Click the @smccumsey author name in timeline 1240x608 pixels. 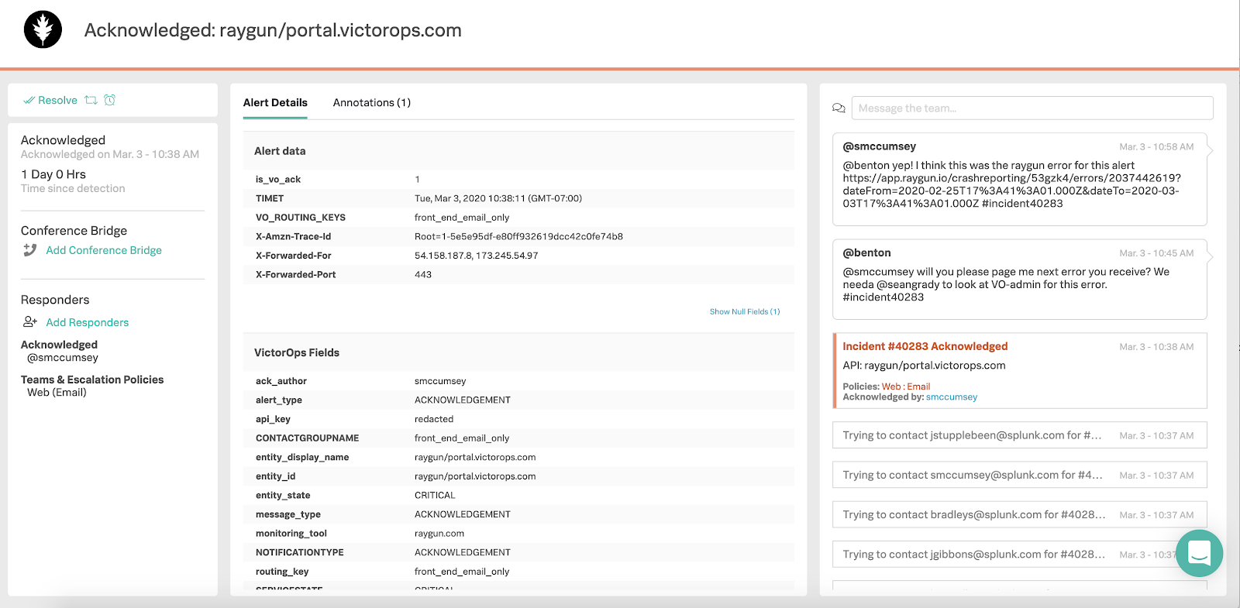click(x=880, y=146)
